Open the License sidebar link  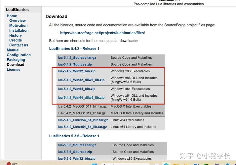[x=14, y=70]
